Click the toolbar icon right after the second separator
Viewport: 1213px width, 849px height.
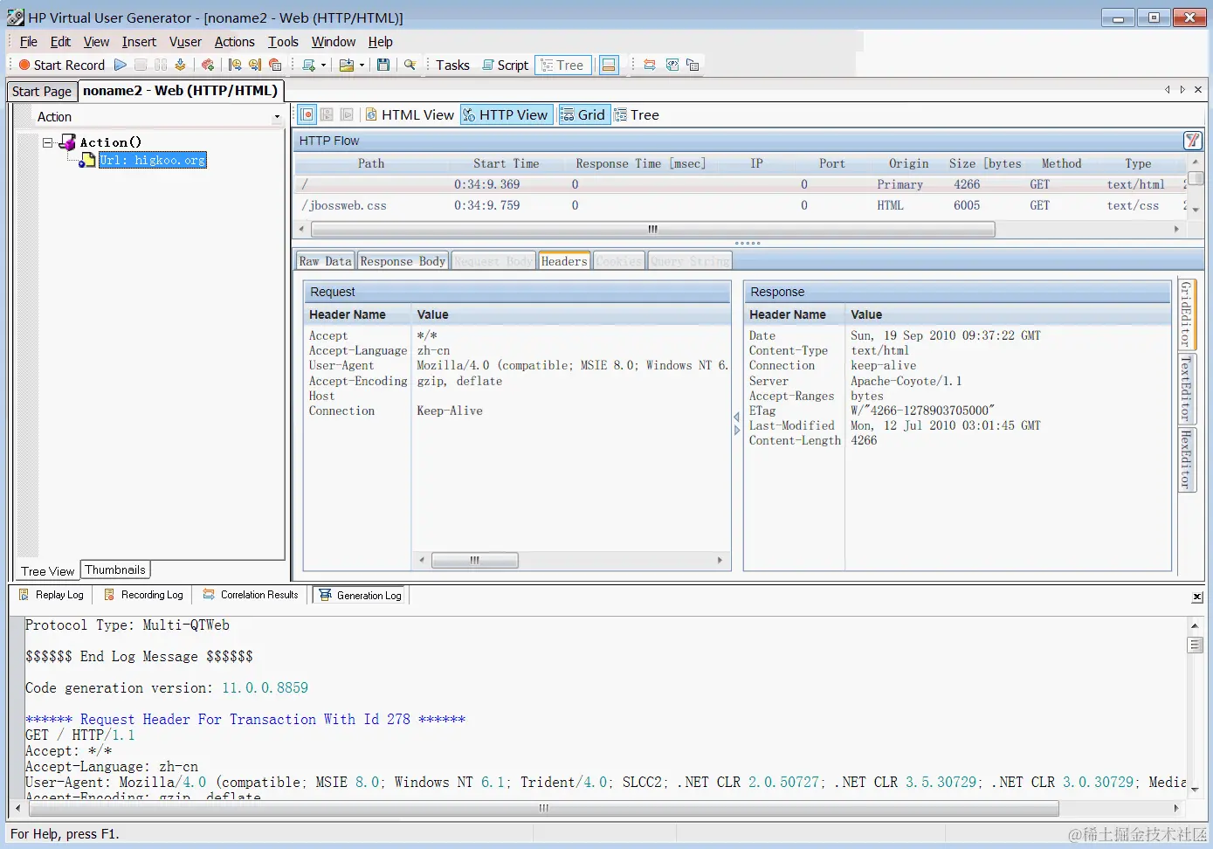point(235,65)
